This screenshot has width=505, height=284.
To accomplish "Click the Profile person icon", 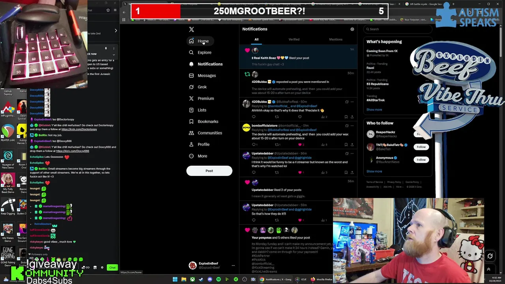I will tap(191, 144).
